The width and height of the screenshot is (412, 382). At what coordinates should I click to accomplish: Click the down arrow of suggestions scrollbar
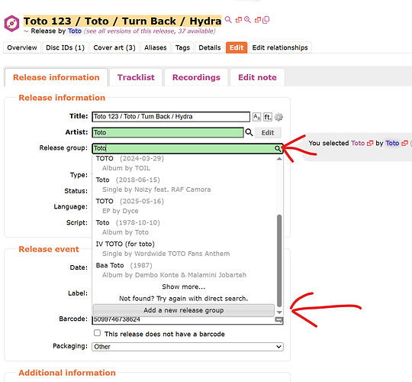279,312
